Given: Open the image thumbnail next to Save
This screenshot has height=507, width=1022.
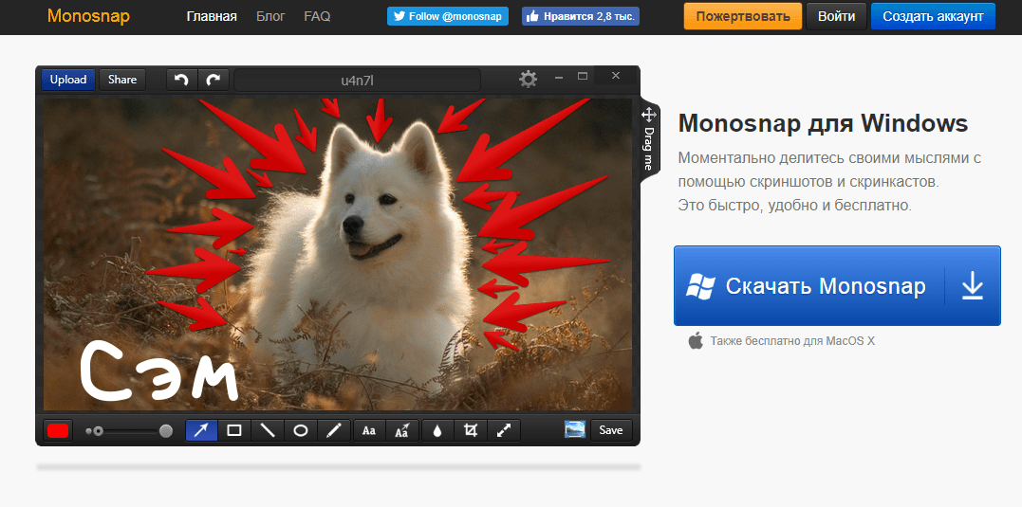Looking at the screenshot, I should tap(575, 429).
